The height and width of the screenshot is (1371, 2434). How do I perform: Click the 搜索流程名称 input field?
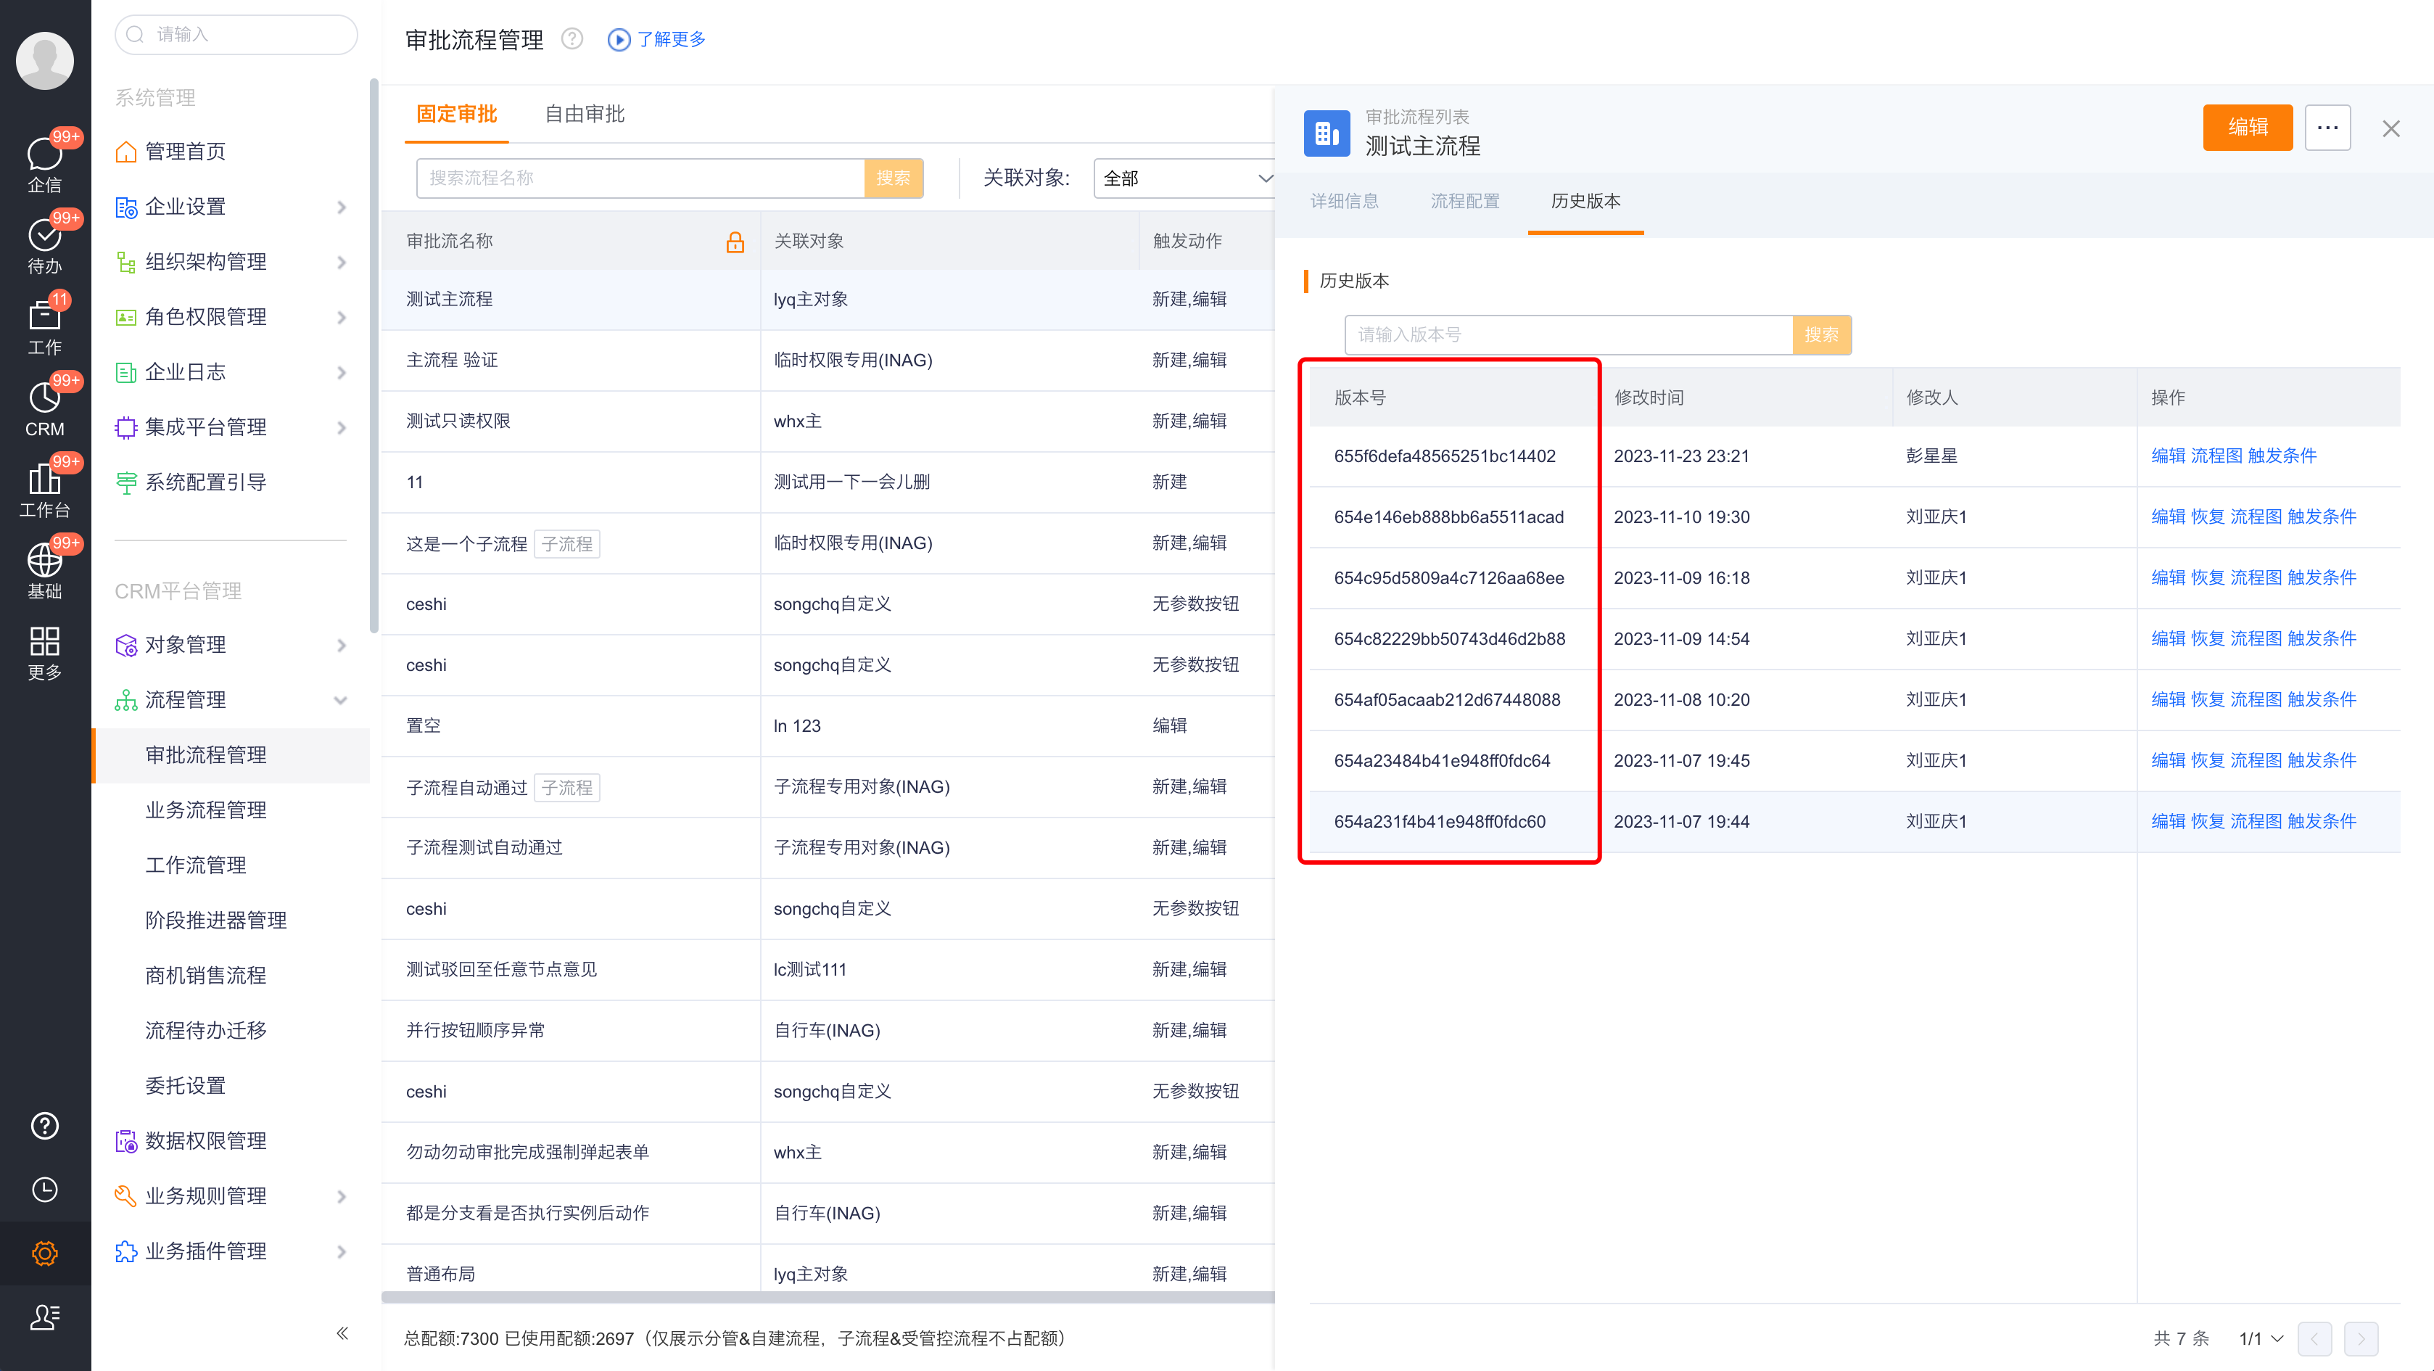[640, 178]
